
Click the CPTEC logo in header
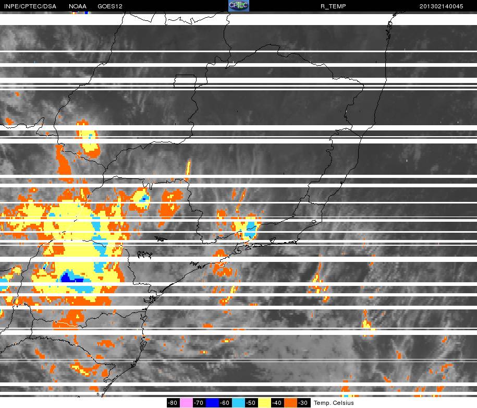coord(239,6)
